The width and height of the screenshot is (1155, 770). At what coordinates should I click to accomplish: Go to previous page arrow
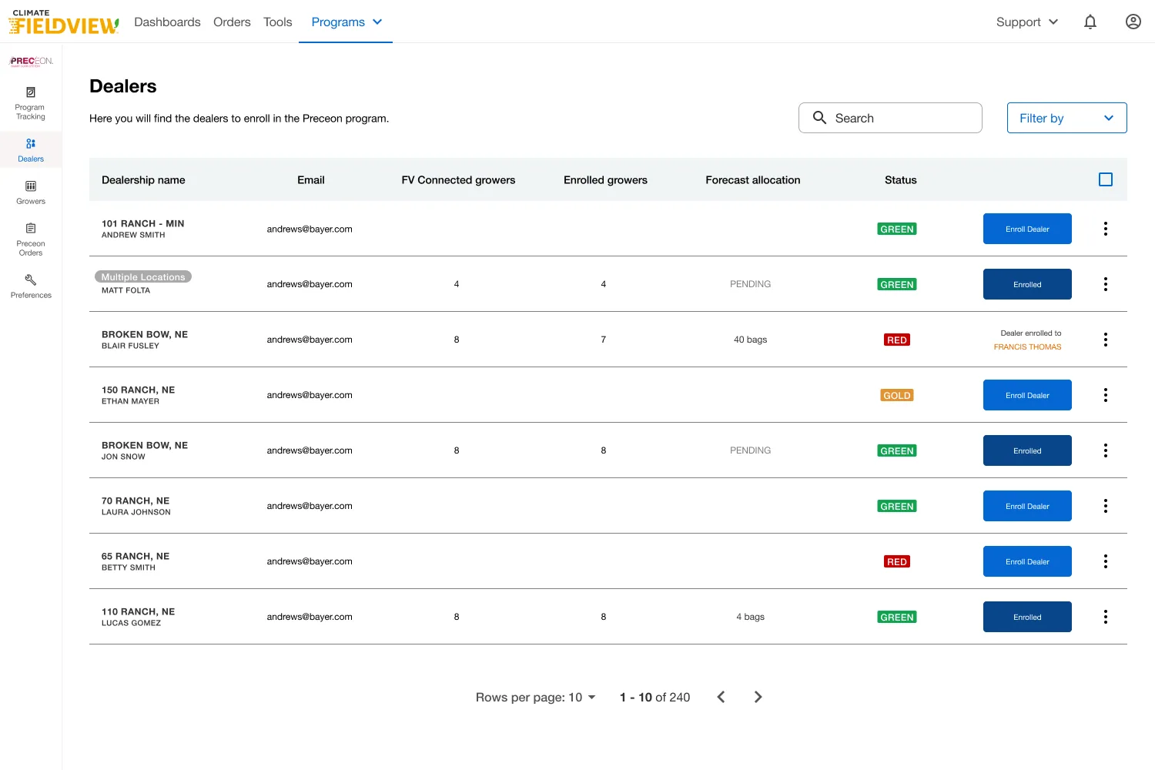pos(721,697)
